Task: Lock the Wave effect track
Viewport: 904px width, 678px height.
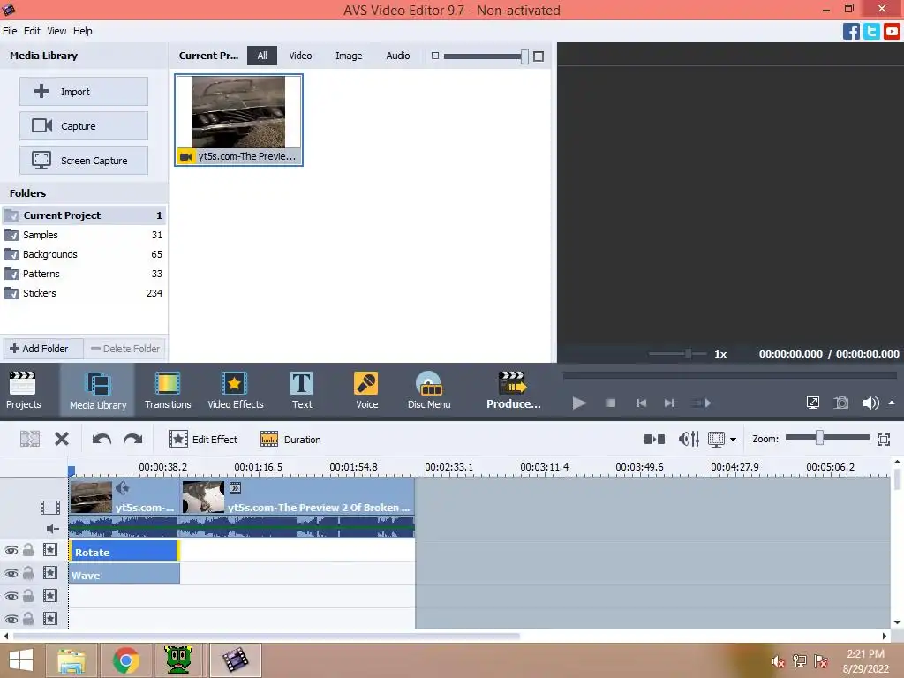Action: click(28, 573)
